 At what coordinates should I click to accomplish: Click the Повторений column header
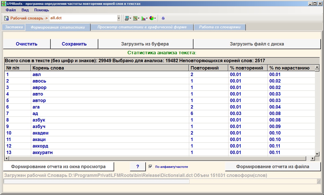pyautogui.click(x=208, y=68)
